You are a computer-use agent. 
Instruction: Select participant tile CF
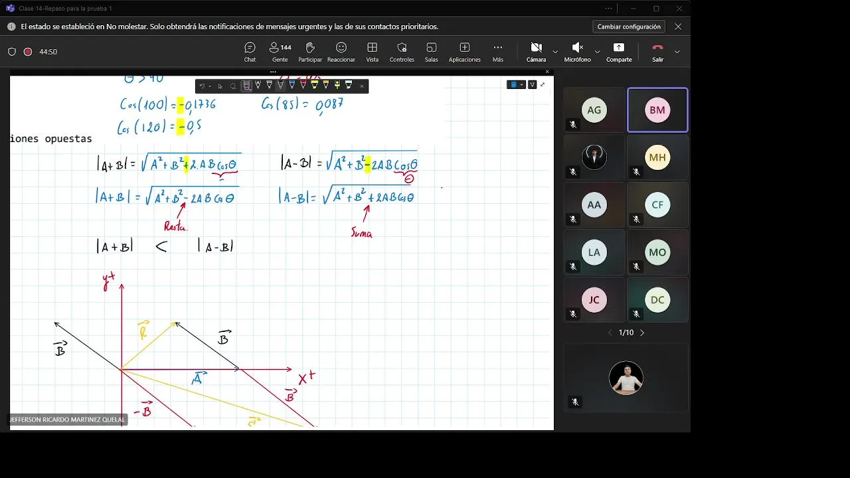pyautogui.click(x=657, y=205)
